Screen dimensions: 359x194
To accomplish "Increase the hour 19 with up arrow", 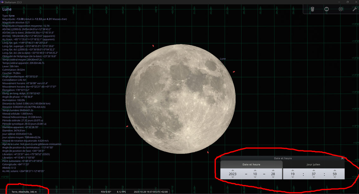I will pos(293,170).
